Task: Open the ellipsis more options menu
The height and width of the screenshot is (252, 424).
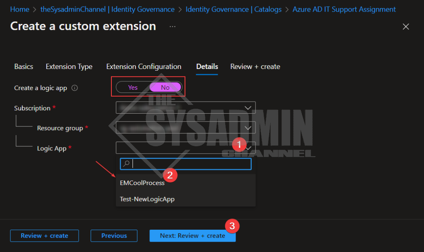Action: tap(173, 26)
